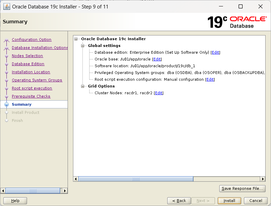The image size is (271, 206).
Task: Maximize the installer window
Action: pyautogui.click(x=240, y=6)
